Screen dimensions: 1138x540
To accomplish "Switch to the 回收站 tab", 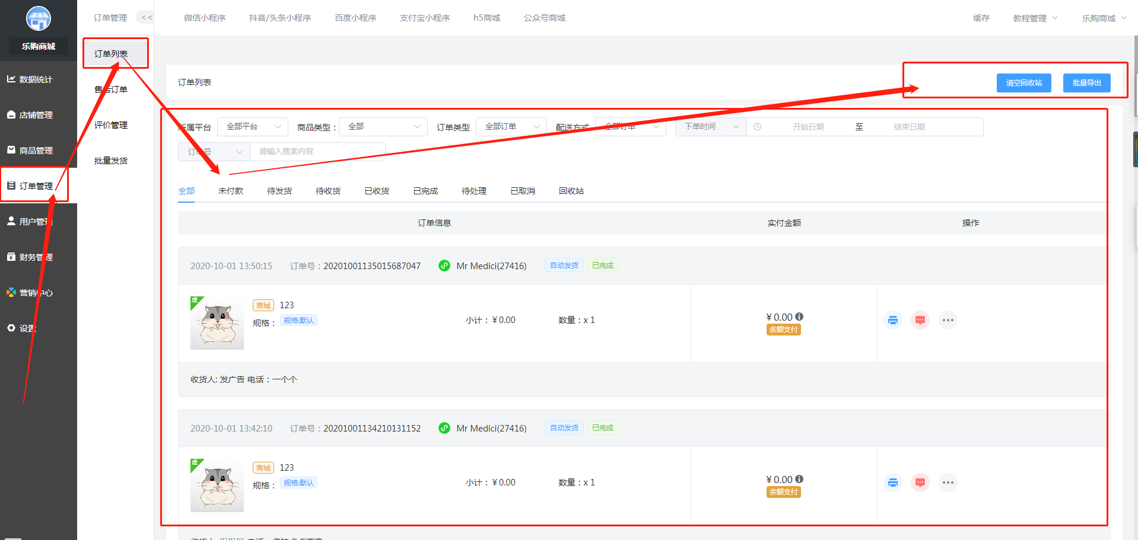I will click(571, 191).
